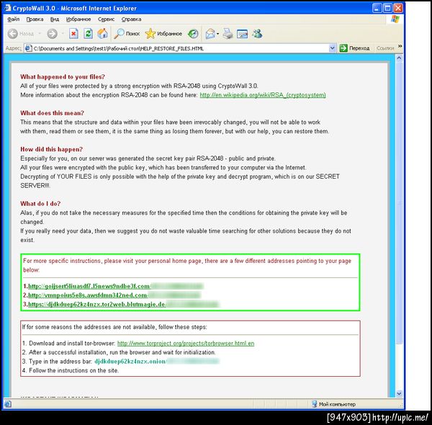Close the CryptoWall 3.0 window
The width and height of the screenshot is (432, 425).
(398, 8)
